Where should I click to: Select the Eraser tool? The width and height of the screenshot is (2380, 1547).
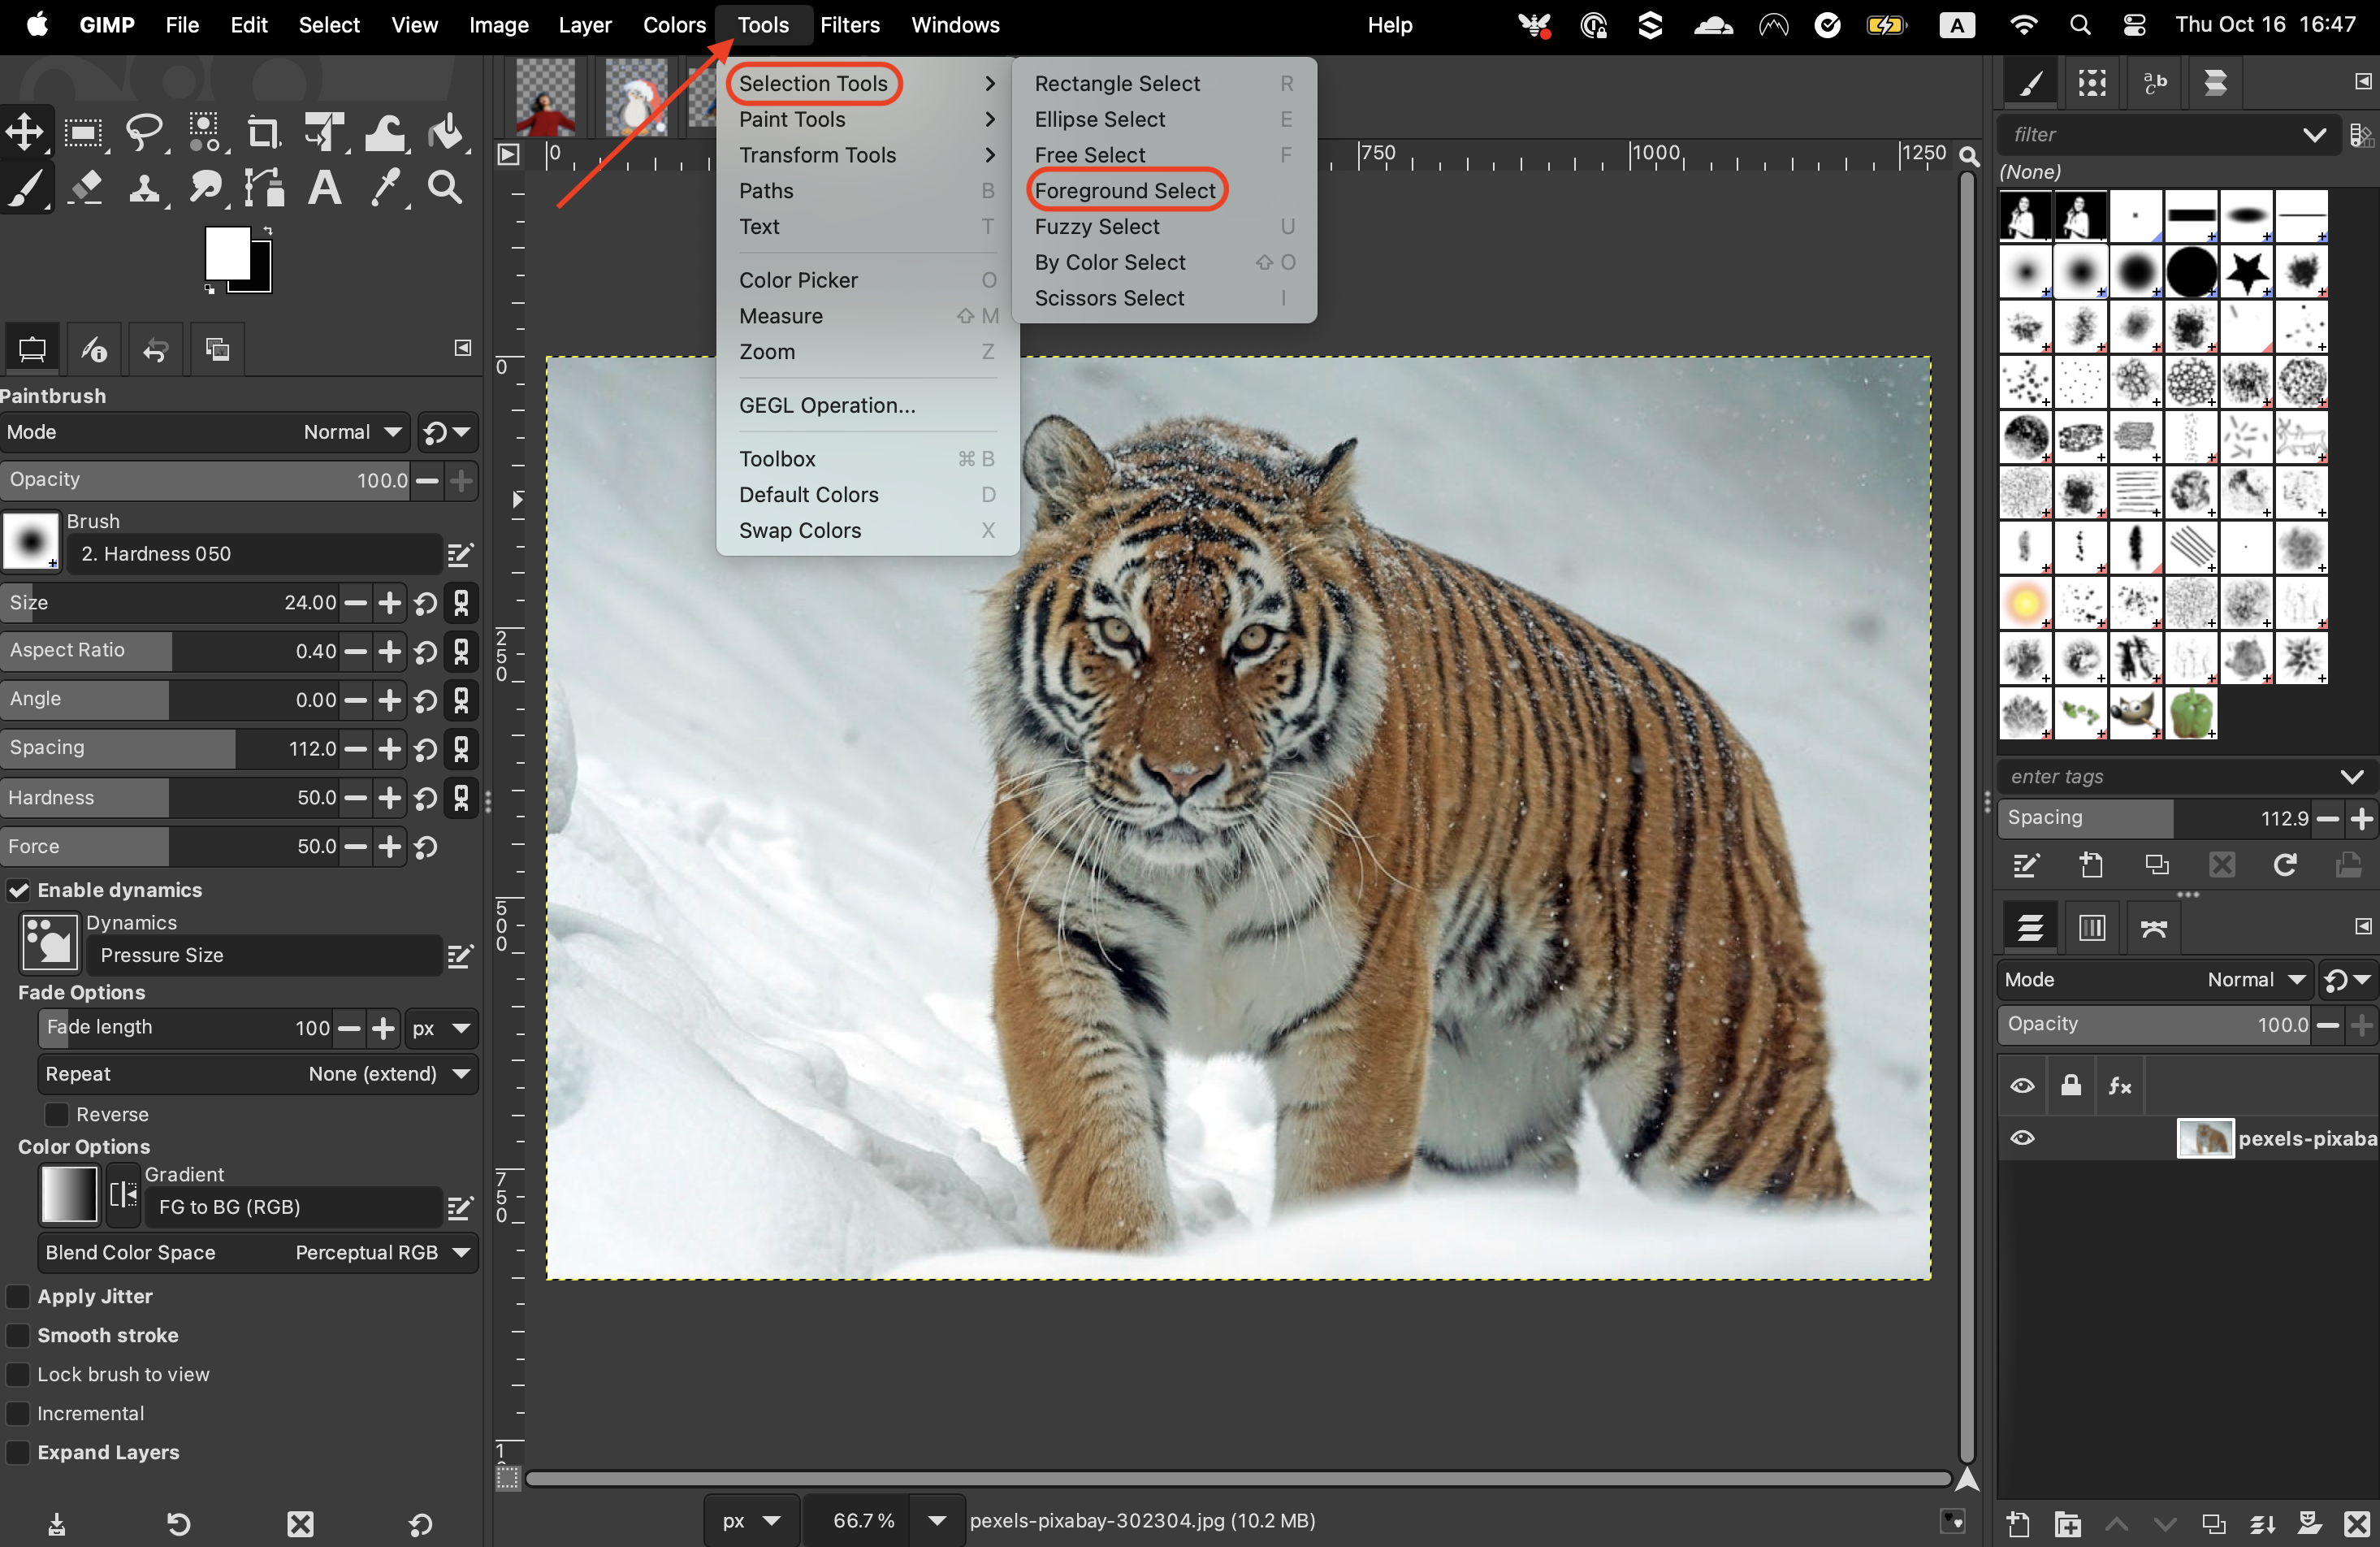coord(86,187)
